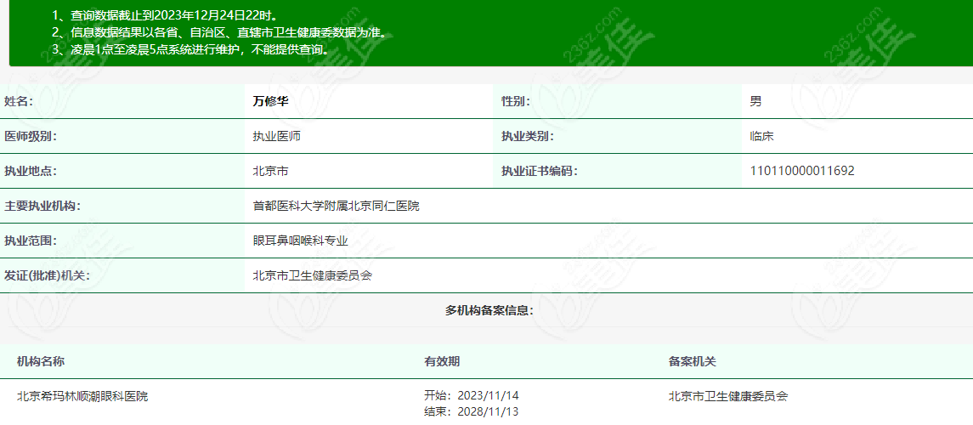Click the 备案机关 column header

pyautogui.click(x=692, y=361)
